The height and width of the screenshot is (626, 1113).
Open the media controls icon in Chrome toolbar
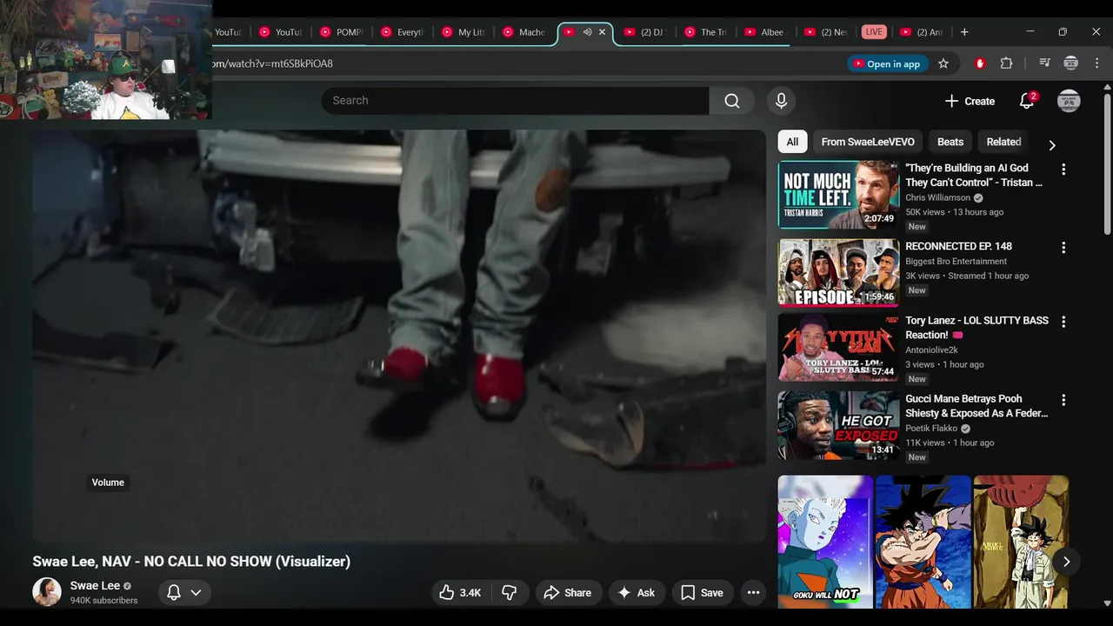[1044, 63]
